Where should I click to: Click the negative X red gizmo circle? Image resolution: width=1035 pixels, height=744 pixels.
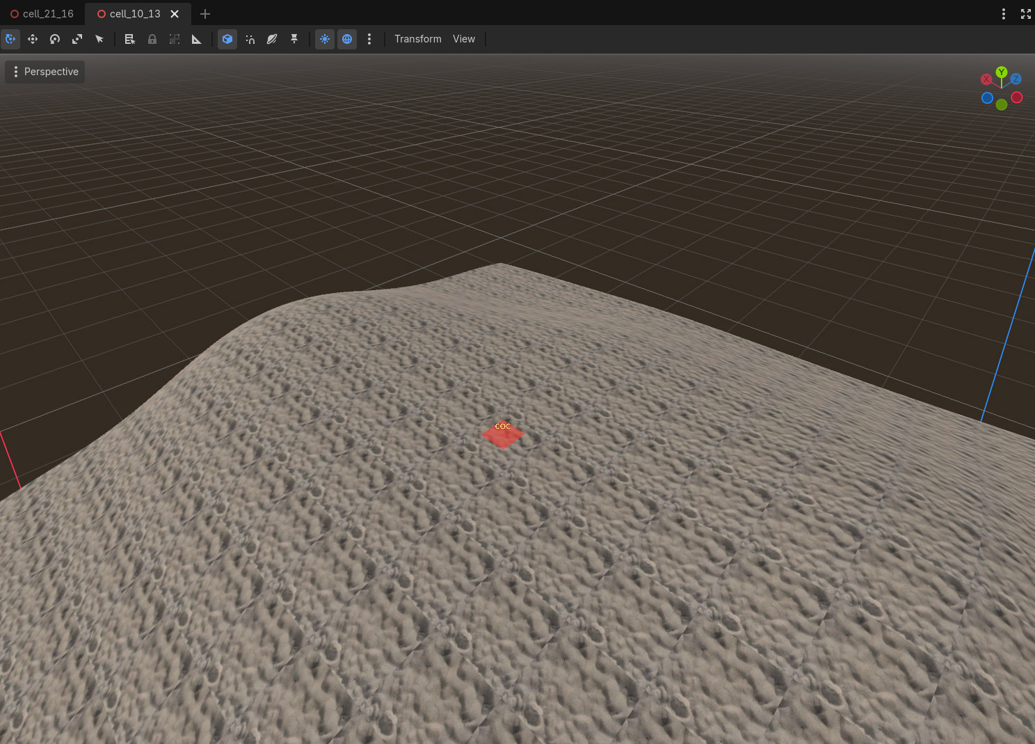1017,97
